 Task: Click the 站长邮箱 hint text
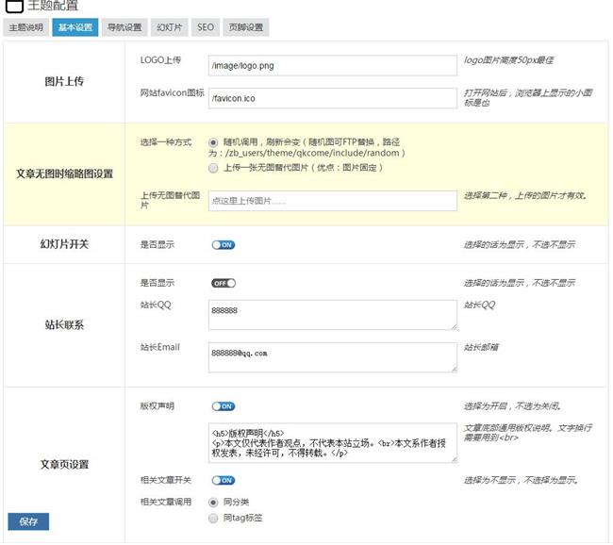click(481, 347)
